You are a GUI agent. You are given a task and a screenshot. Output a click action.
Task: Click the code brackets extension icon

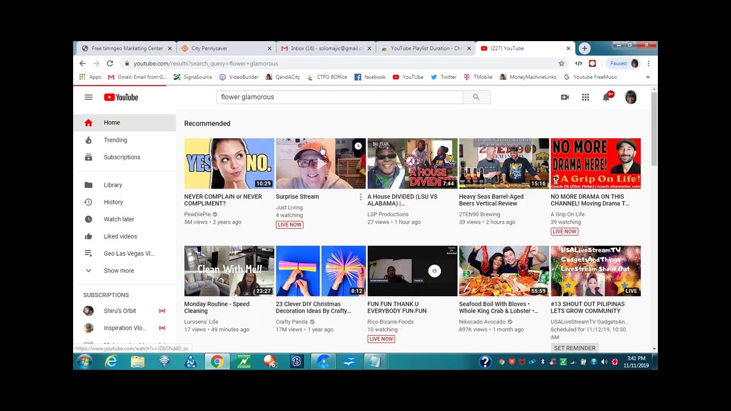pyautogui.click(x=579, y=63)
